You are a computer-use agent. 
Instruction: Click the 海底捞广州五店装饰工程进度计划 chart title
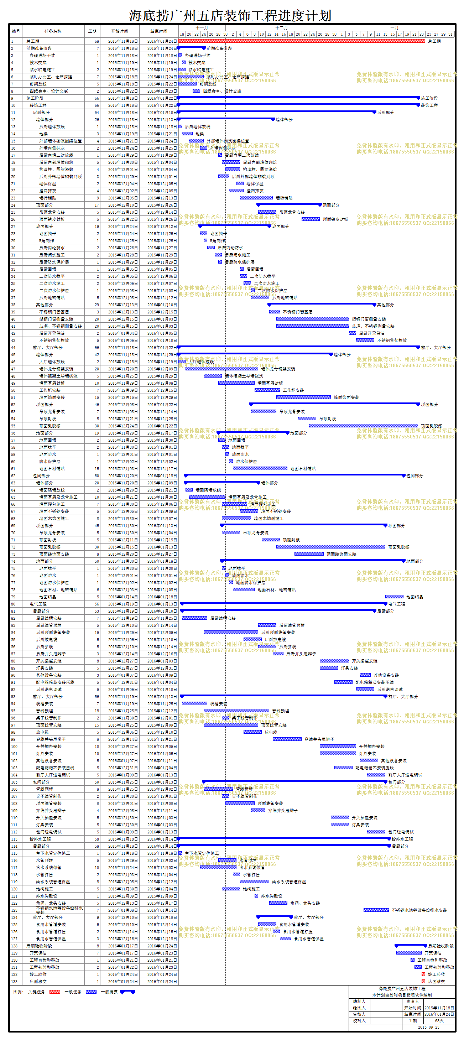point(230,15)
